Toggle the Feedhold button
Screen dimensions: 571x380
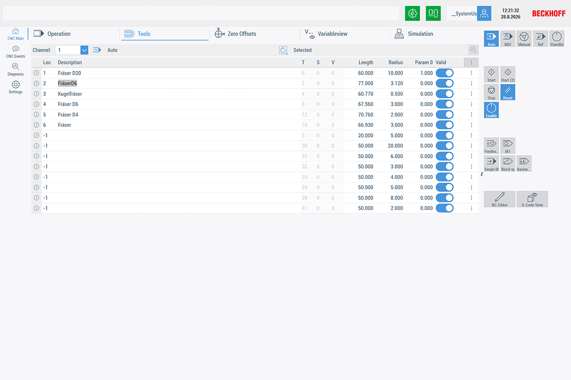[491, 146]
